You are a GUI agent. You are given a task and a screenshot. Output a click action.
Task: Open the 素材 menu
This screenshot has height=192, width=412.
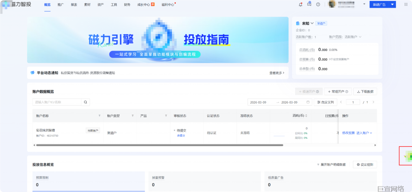(87, 5)
